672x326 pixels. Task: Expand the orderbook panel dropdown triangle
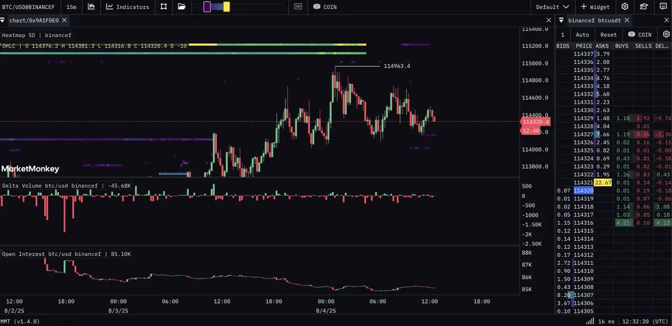point(561,20)
